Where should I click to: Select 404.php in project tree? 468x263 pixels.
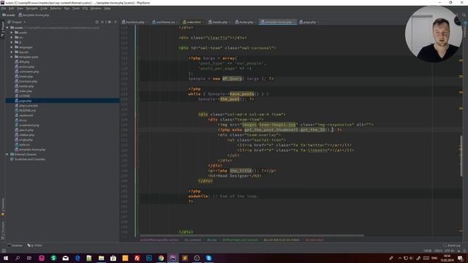(x=24, y=61)
